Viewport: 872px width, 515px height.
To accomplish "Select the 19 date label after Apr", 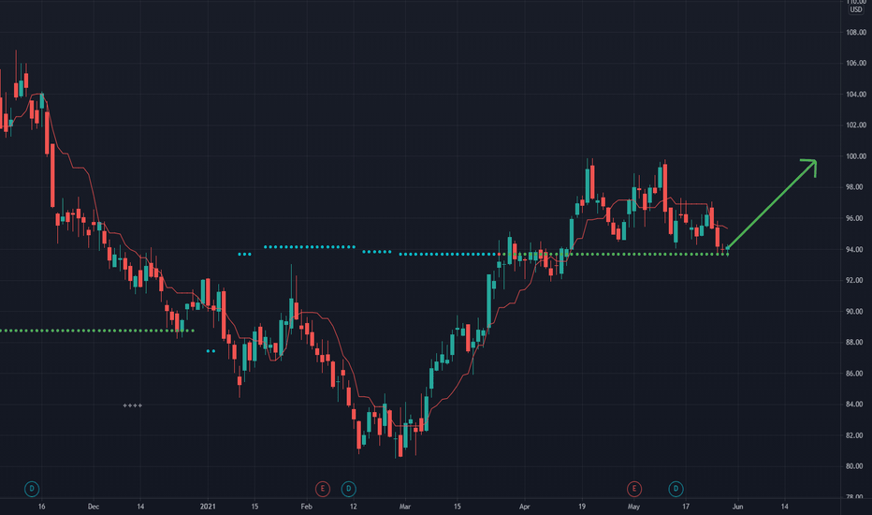I will pos(582,507).
